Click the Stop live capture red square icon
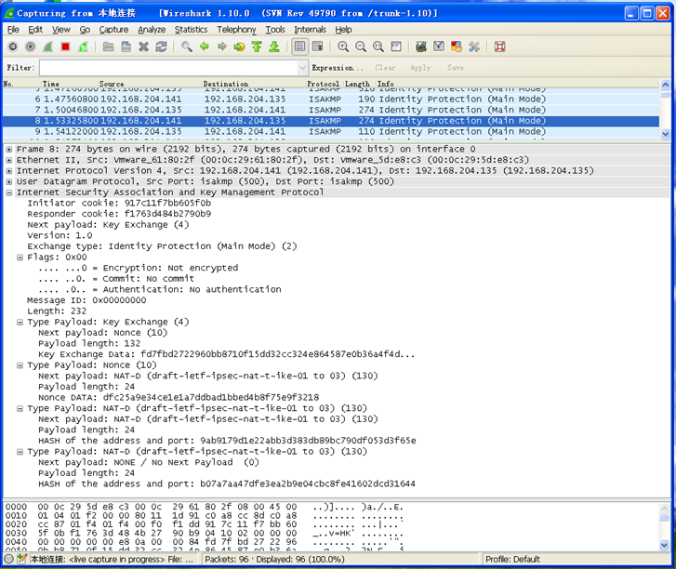The width and height of the screenshot is (676, 569). (x=65, y=46)
